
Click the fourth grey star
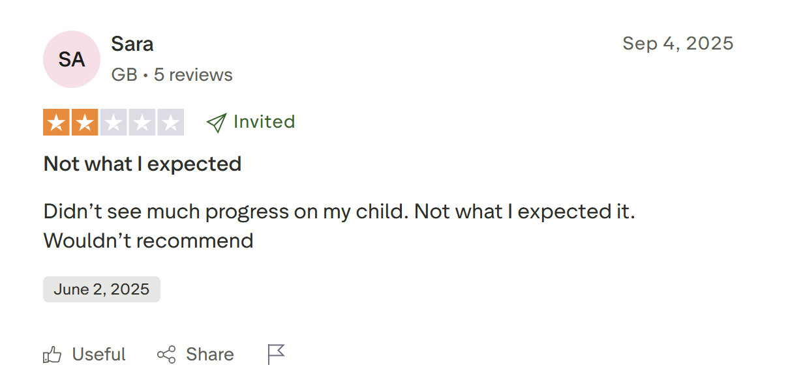tap(142, 123)
